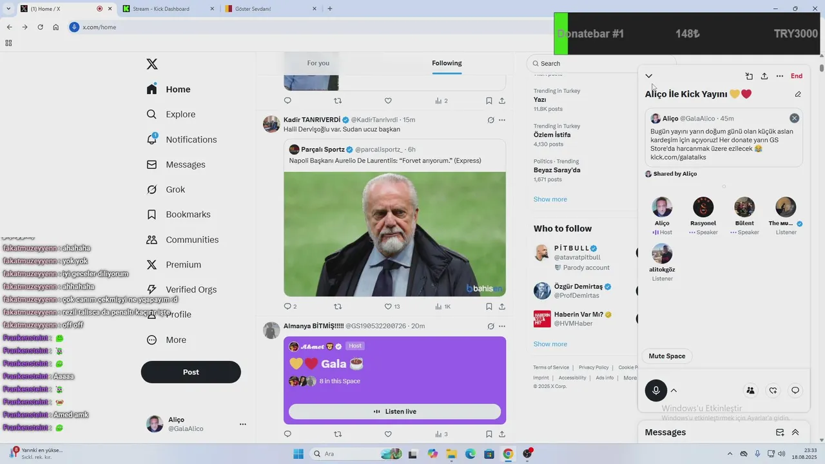The height and width of the screenshot is (464, 825).
Task: Like the Almanya BİTMİŞ Space post
Action: click(388, 434)
